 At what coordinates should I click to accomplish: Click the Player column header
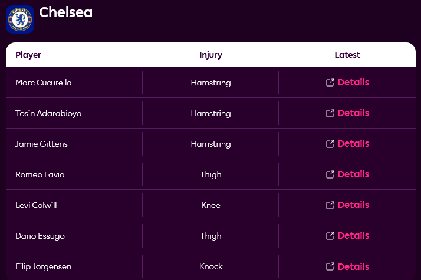[28, 55]
